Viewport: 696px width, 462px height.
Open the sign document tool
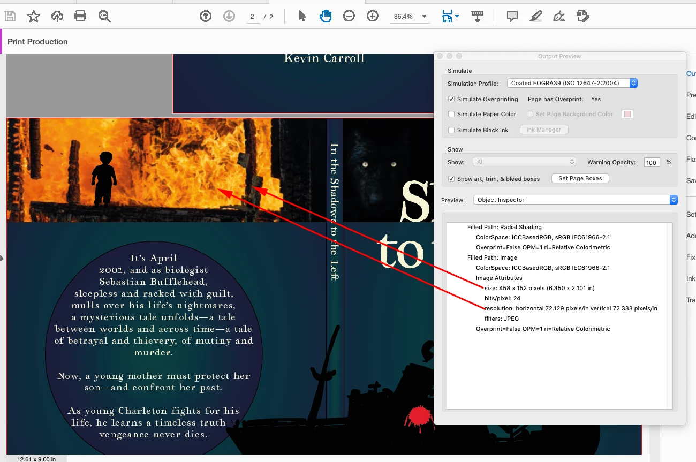point(559,17)
